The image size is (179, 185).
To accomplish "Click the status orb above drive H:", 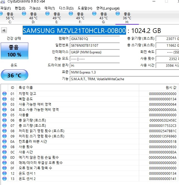I will coord(118,14).
